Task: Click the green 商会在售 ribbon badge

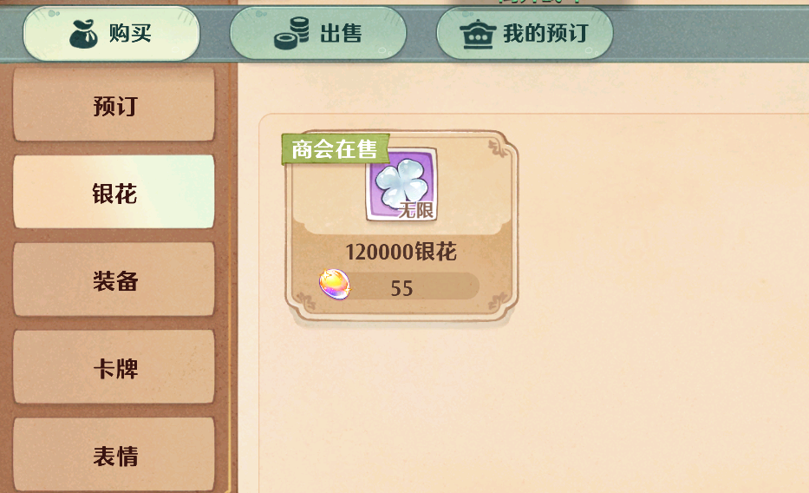Action: pos(336,149)
